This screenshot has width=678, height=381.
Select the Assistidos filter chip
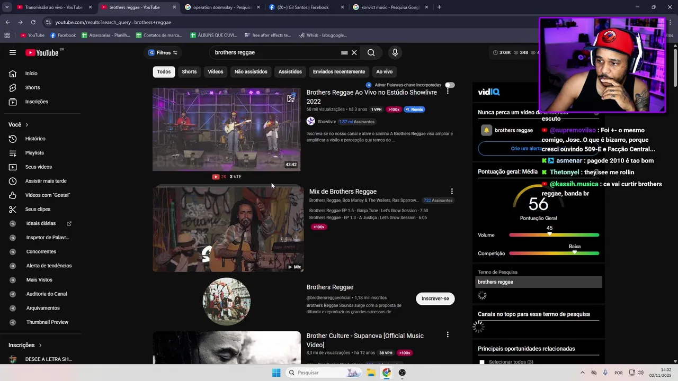tap(290, 71)
